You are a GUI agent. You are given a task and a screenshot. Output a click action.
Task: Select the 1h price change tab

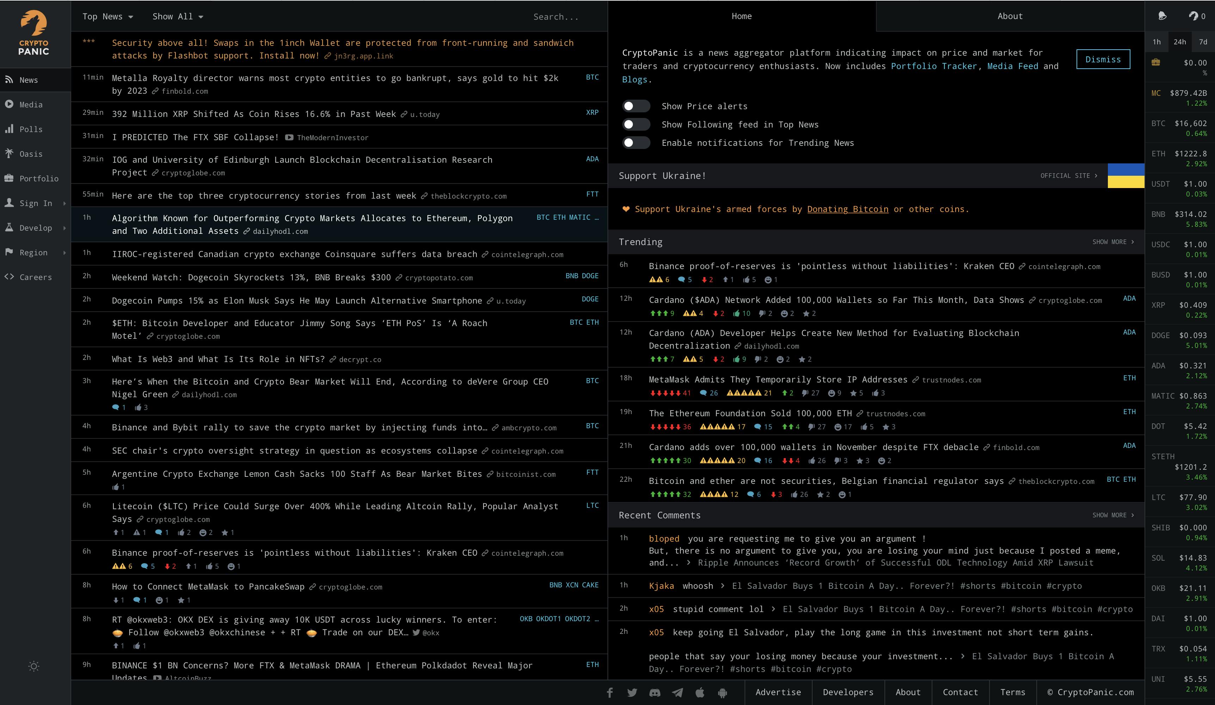(x=1157, y=42)
